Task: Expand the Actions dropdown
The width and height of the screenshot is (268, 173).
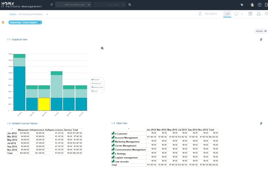Action: [x=261, y=31]
